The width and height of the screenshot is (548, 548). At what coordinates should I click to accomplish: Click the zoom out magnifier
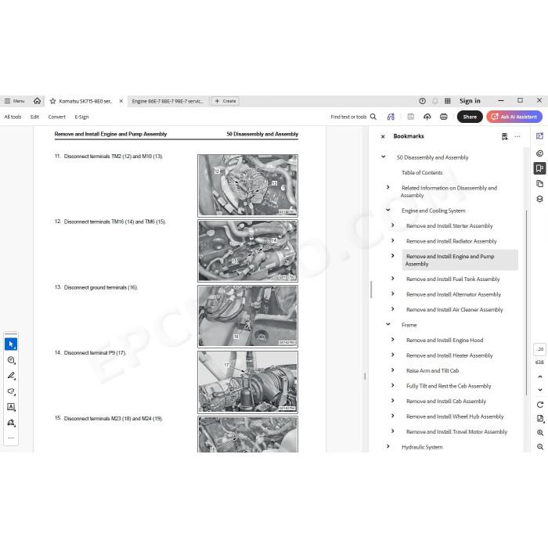click(540, 447)
